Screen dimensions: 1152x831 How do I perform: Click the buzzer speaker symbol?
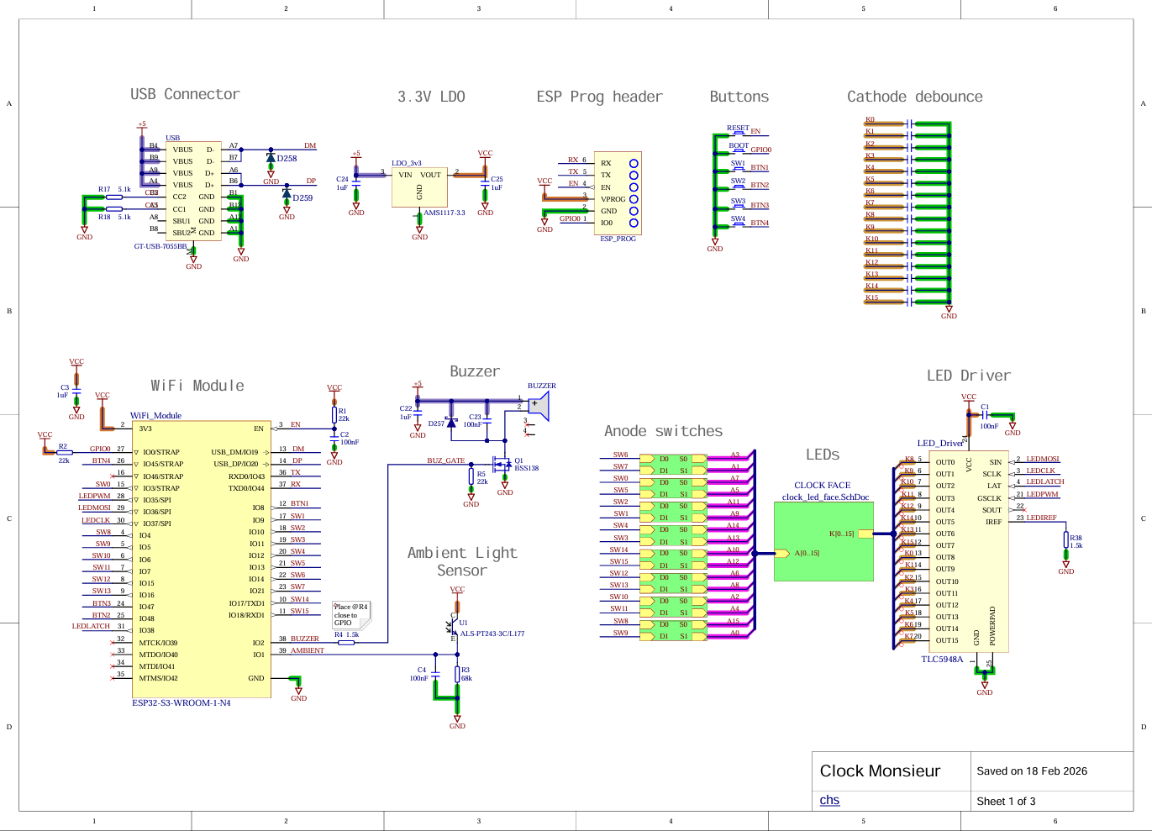(x=539, y=406)
